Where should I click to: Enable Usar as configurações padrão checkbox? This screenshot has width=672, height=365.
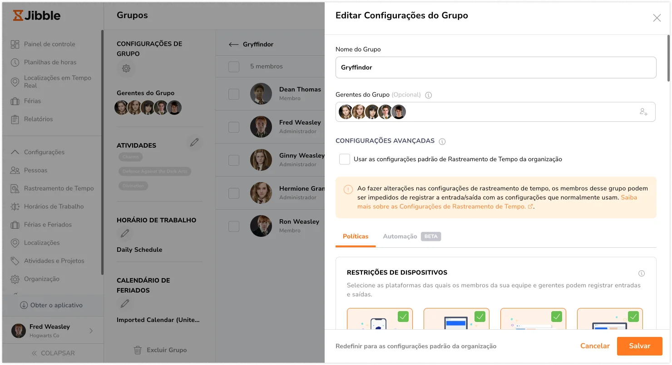pyautogui.click(x=345, y=159)
